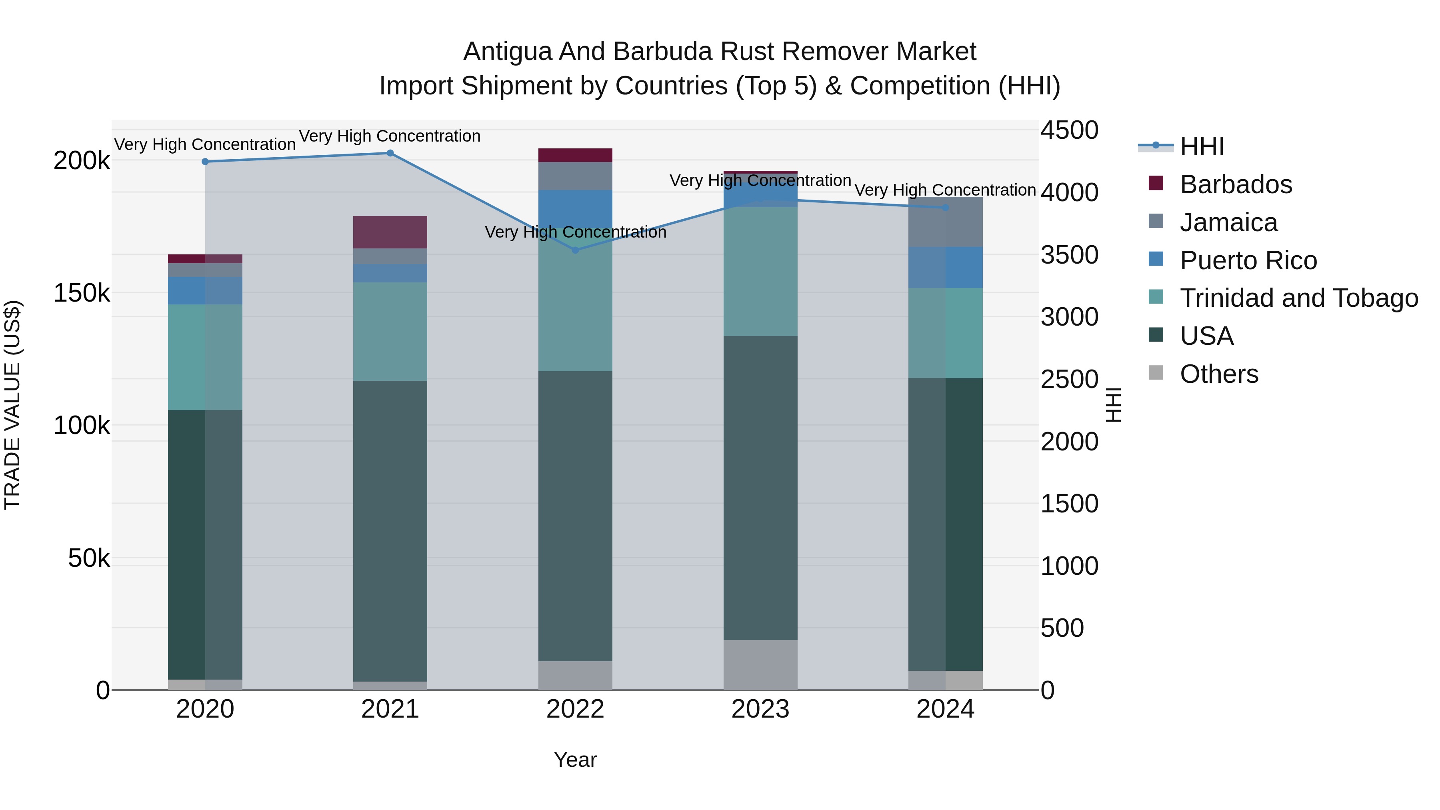
Task: Select the 2021 HHI data point
Action: pyautogui.click(x=390, y=153)
